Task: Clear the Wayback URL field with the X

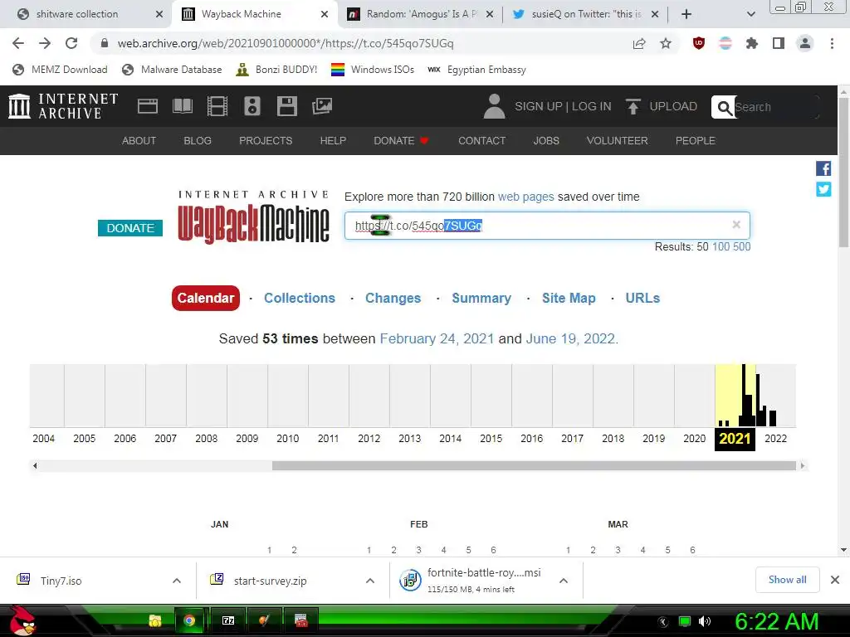Action: coord(736,224)
